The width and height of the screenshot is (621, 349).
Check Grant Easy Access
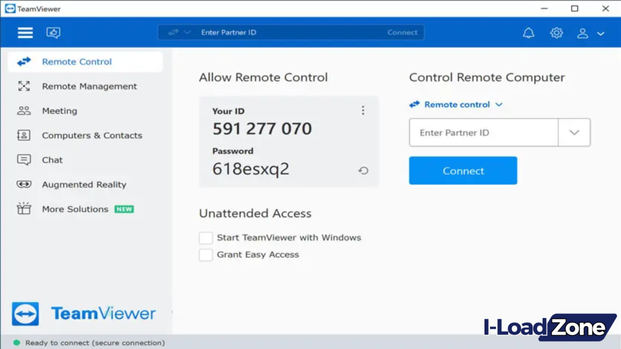coord(206,254)
